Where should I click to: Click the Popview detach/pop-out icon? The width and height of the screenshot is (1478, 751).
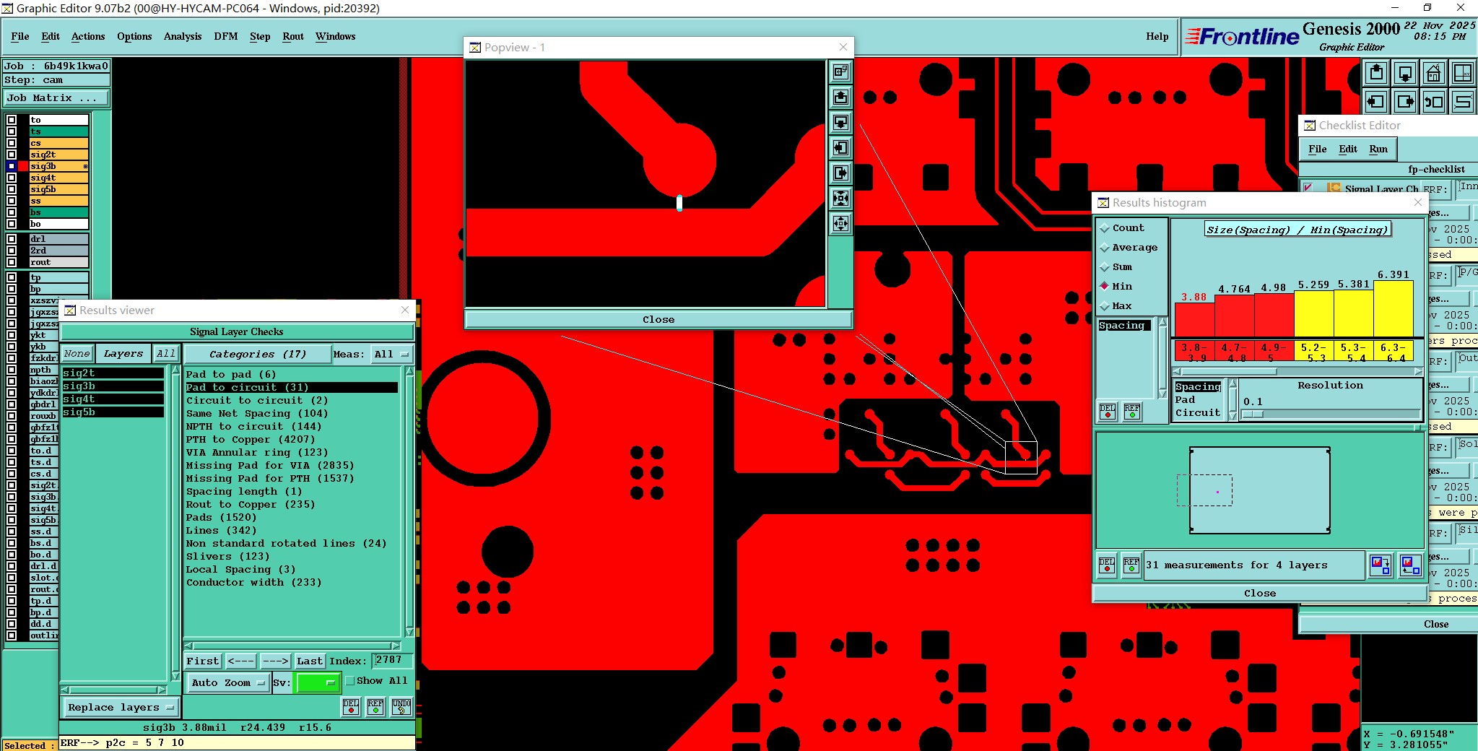[840, 71]
